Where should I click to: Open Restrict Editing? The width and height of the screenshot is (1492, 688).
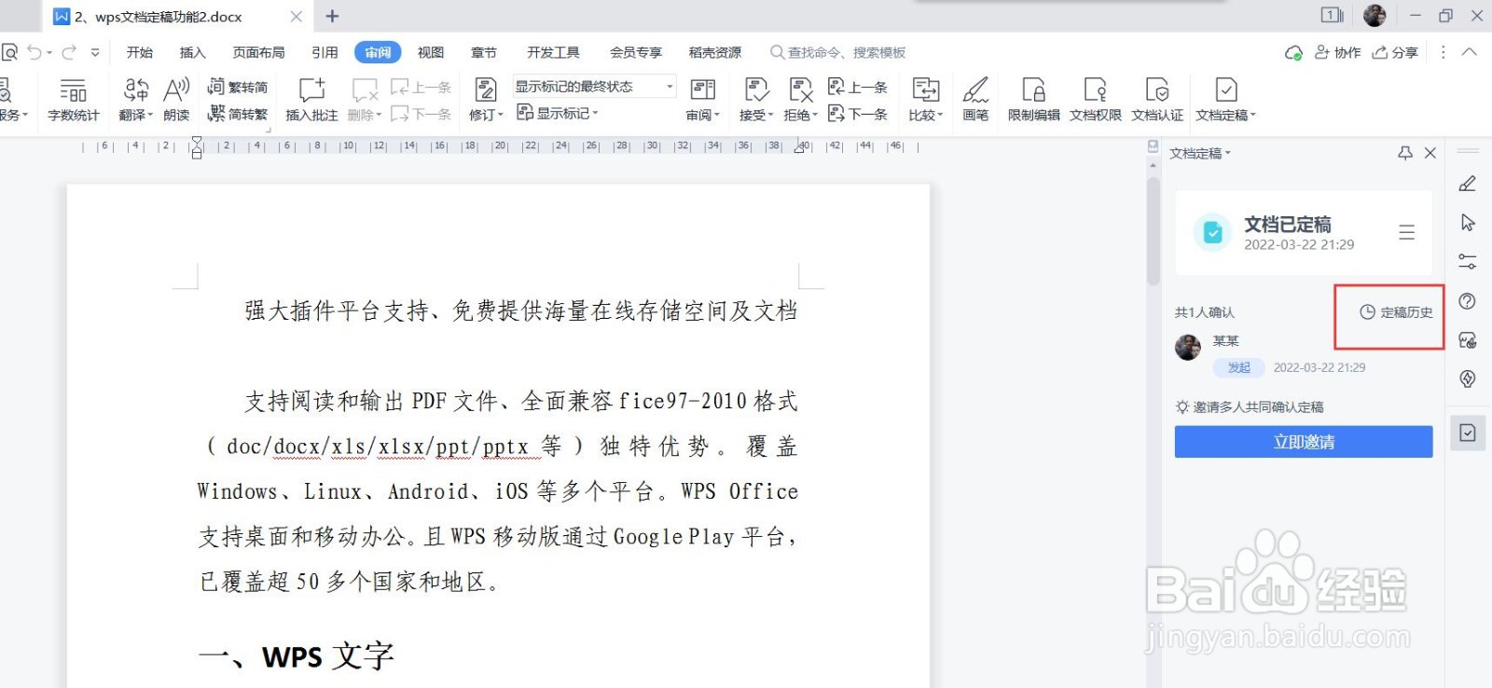1033,100
